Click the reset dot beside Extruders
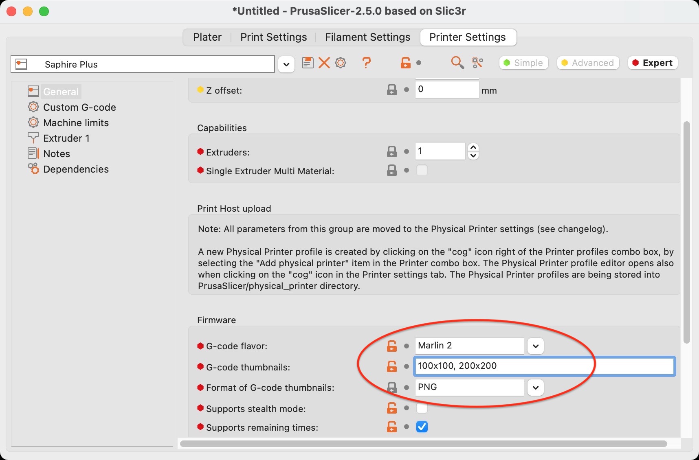699x460 pixels. pos(406,151)
